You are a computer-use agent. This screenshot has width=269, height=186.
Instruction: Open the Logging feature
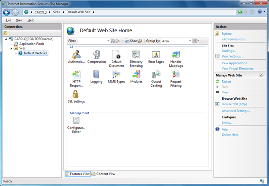coord(96,76)
